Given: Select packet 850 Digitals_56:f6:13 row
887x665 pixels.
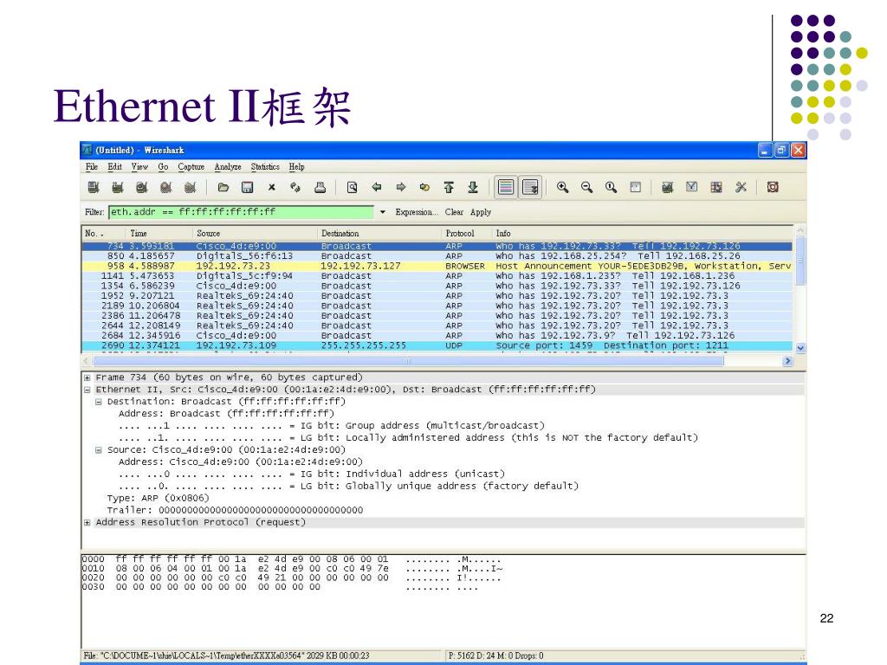Looking at the screenshot, I should pos(437,256).
